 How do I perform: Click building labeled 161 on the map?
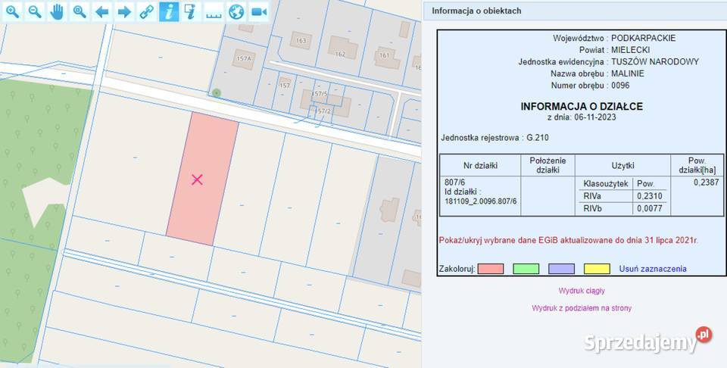coord(386,57)
